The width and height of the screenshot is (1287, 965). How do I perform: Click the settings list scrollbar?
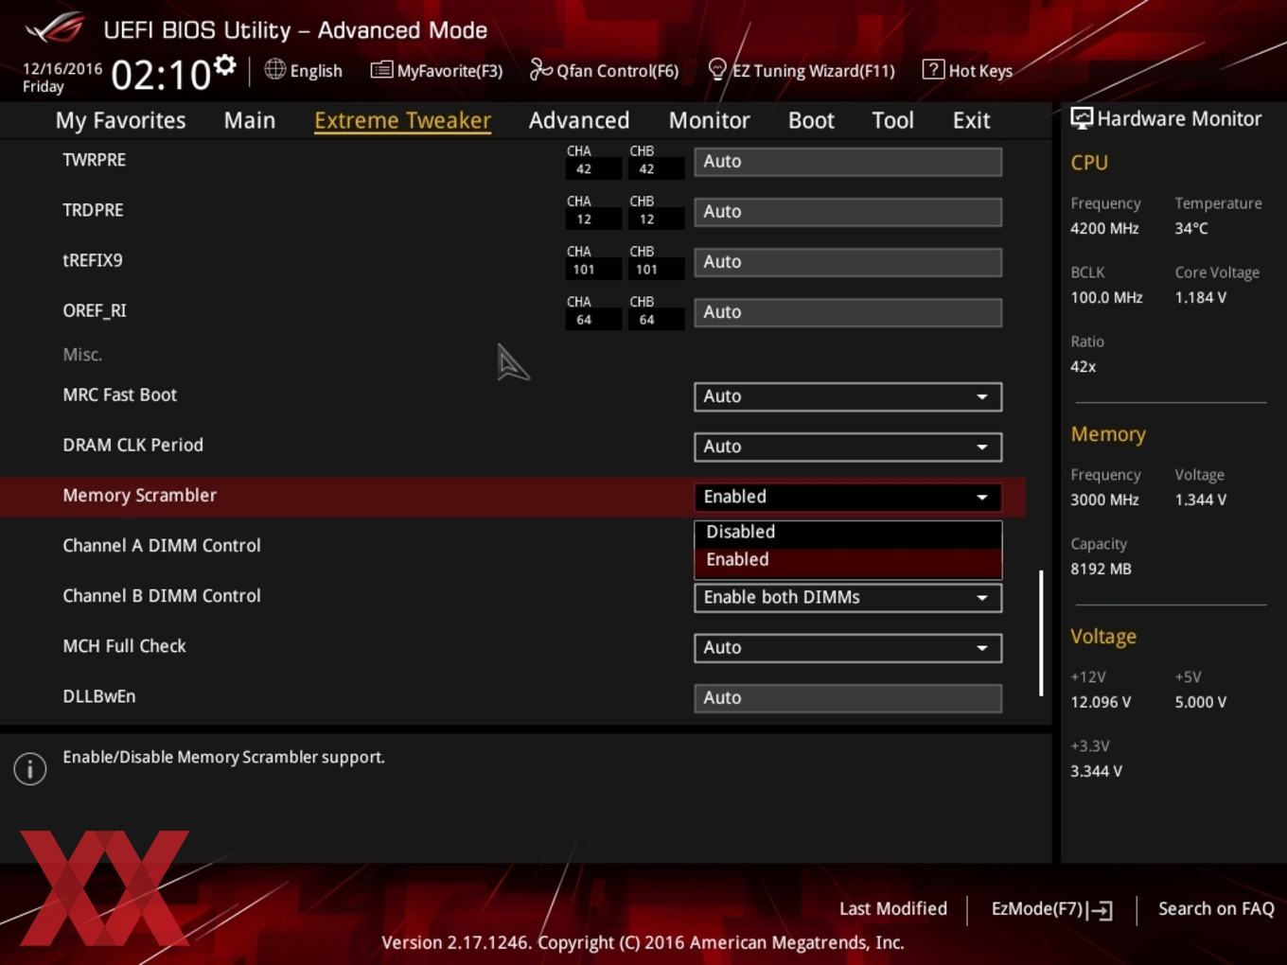tap(1041, 633)
